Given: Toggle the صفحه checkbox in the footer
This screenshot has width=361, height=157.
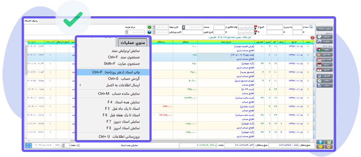Looking at the screenshot, I should tap(78, 145).
